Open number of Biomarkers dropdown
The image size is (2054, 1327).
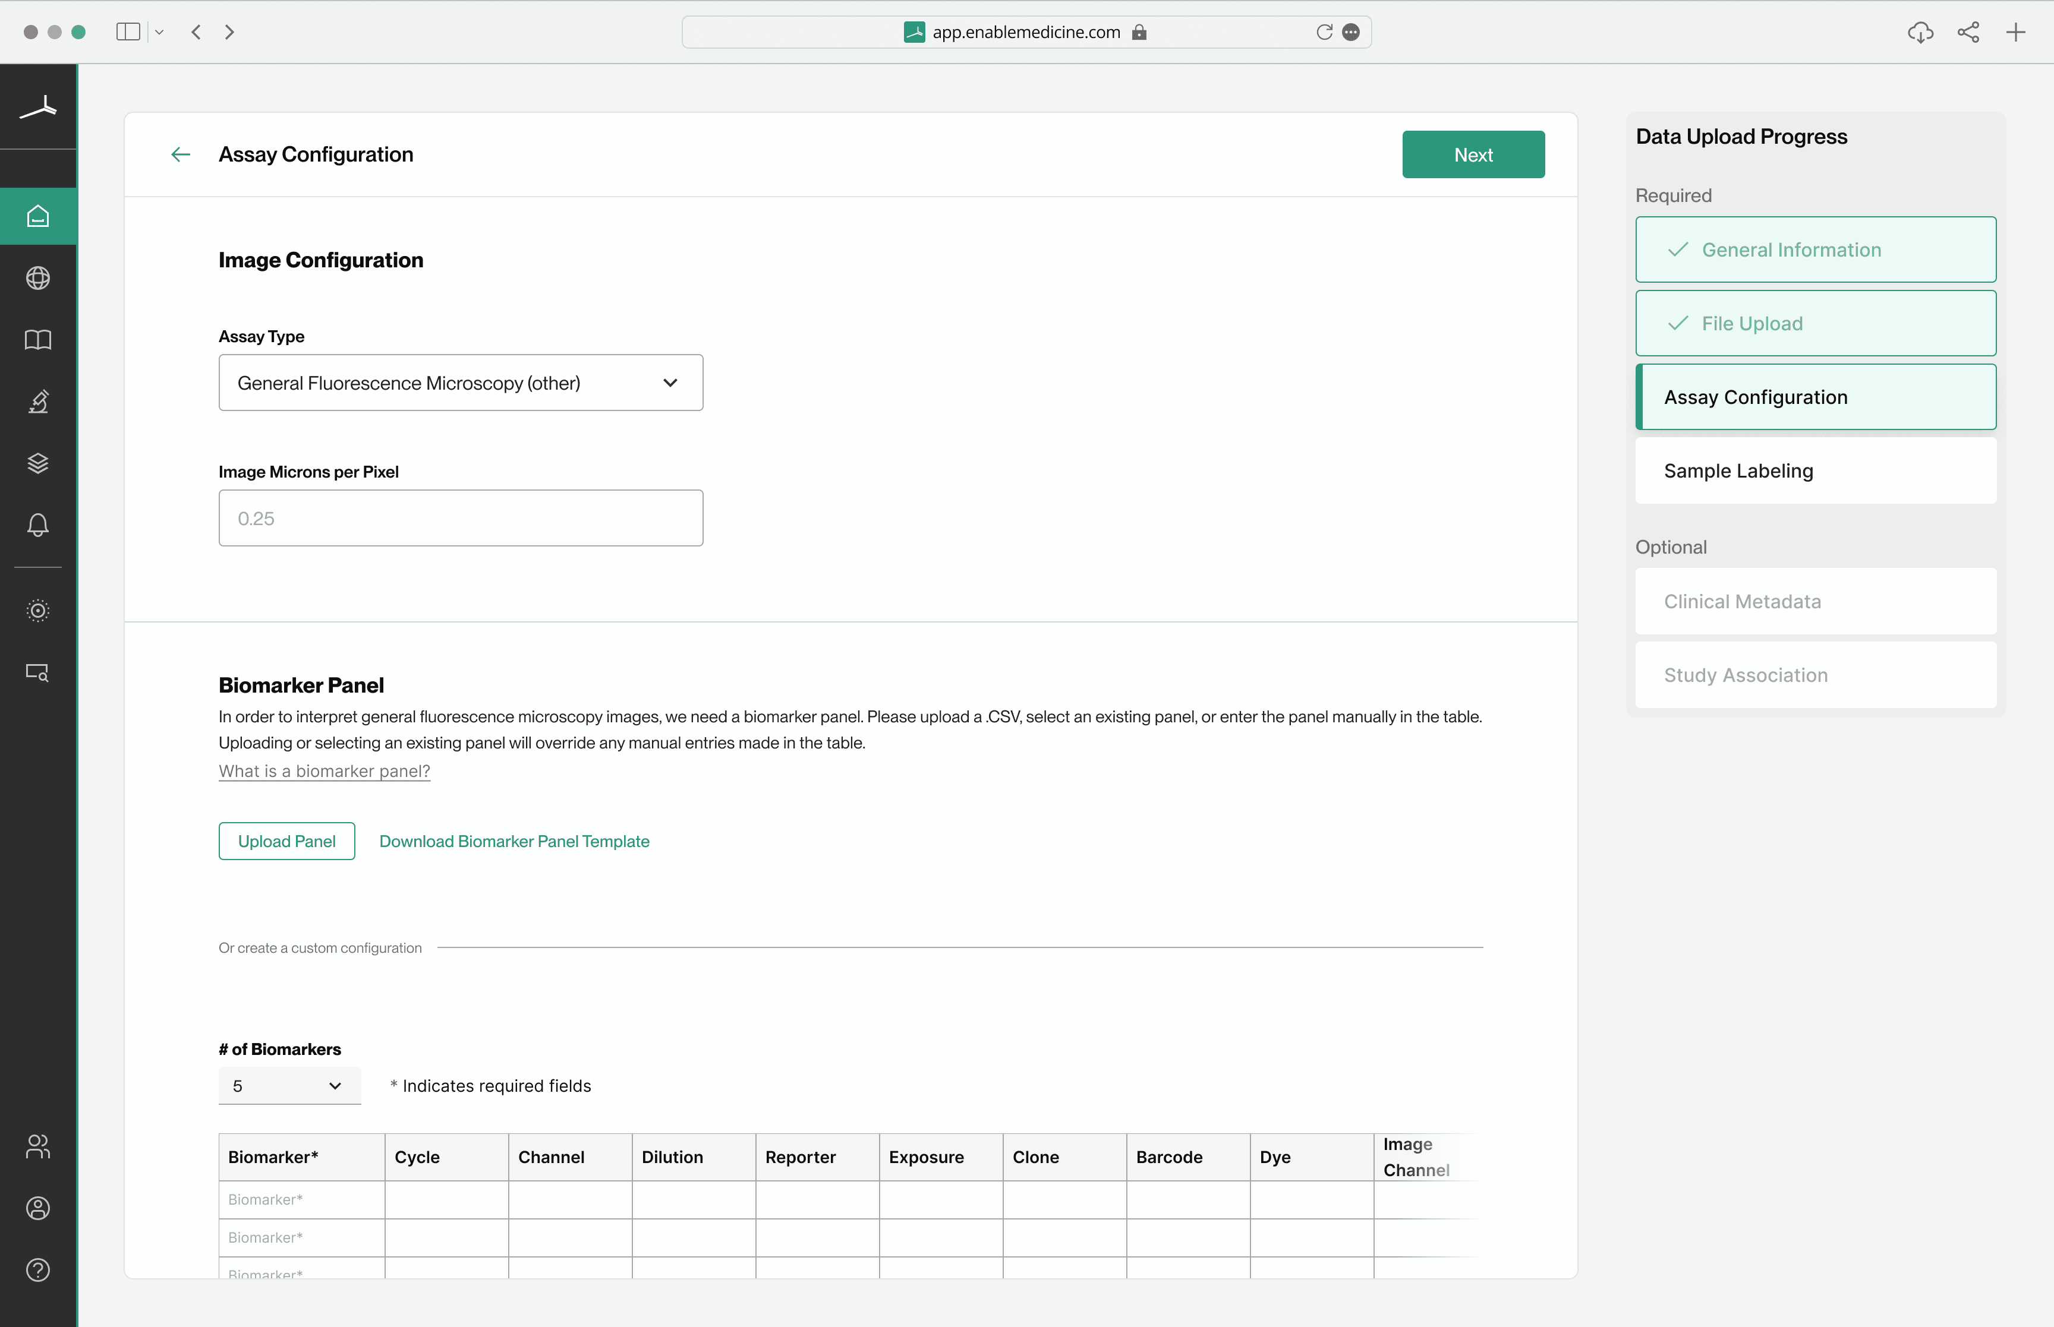coord(289,1086)
